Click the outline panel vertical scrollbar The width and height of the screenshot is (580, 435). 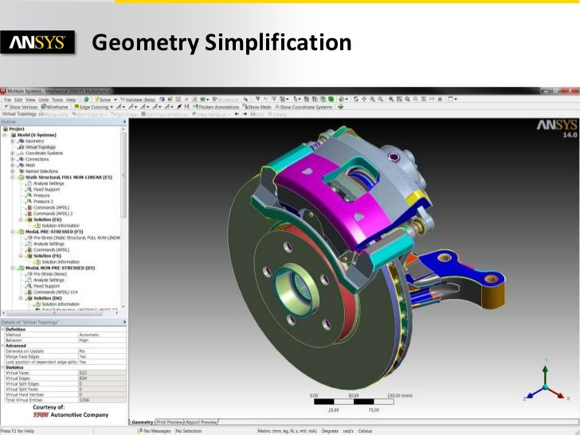click(123, 174)
